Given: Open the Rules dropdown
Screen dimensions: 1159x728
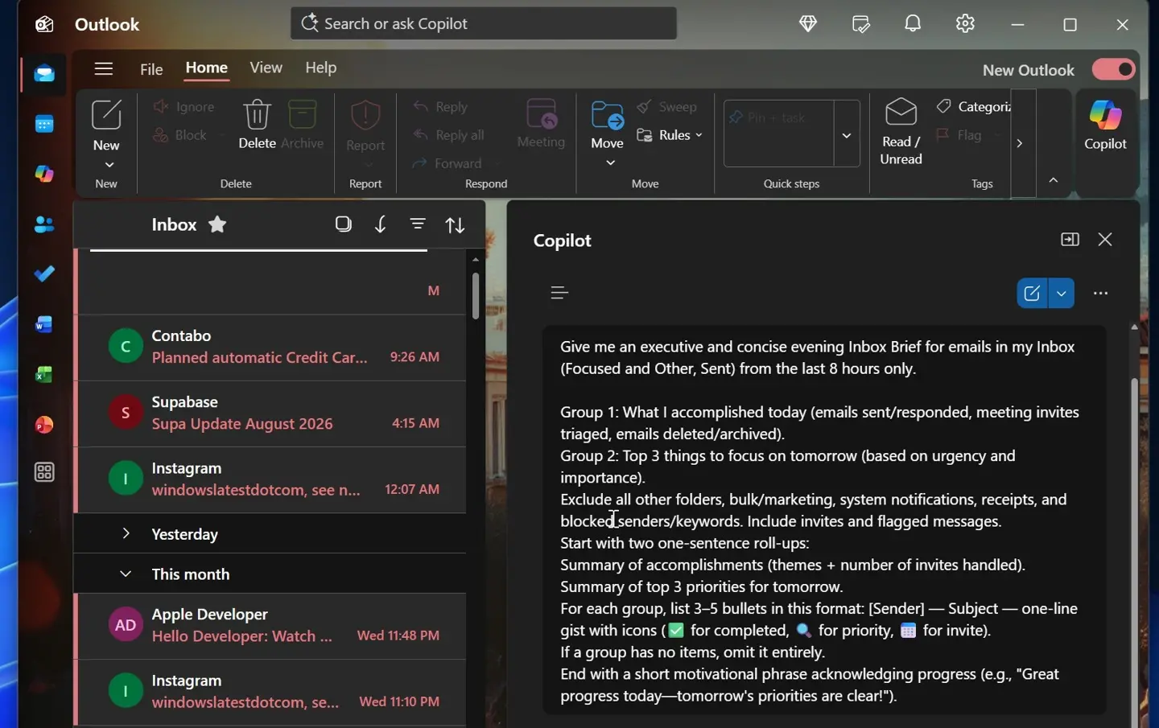Looking at the screenshot, I should click(x=670, y=135).
